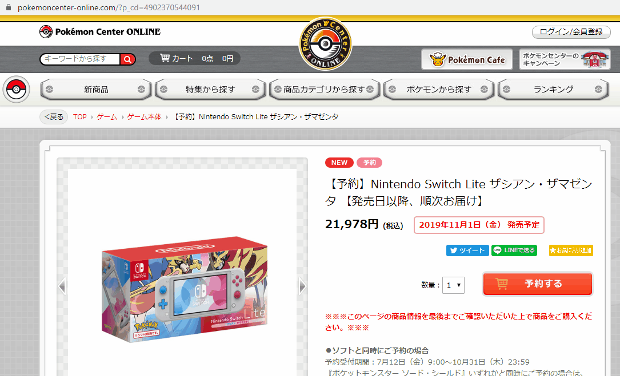Screen dimensions: 620x376
Task: Open the 新商品 menu item
Action: tap(95, 90)
